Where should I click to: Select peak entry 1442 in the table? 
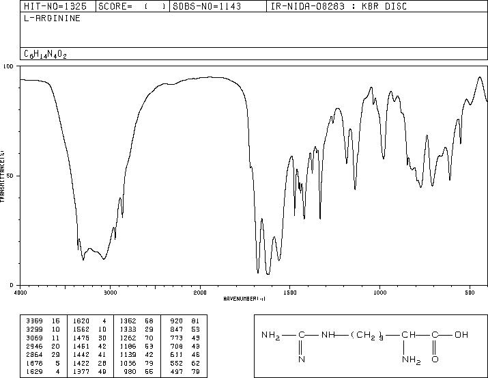point(90,355)
